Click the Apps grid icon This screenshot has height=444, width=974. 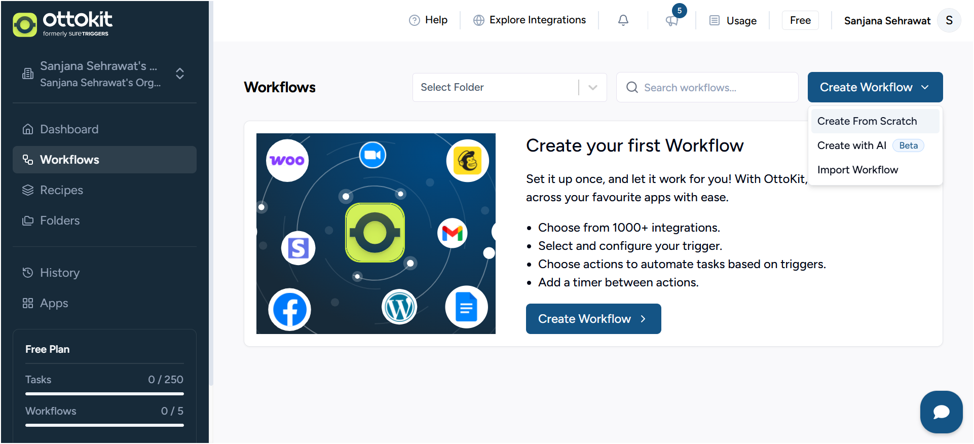point(28,303)
